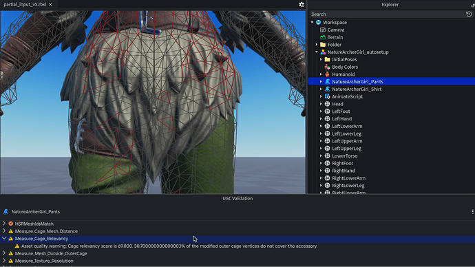Expand the Measure_Cage_Mesh_Distance result
475x267 pixels.
tap(4, 231)
